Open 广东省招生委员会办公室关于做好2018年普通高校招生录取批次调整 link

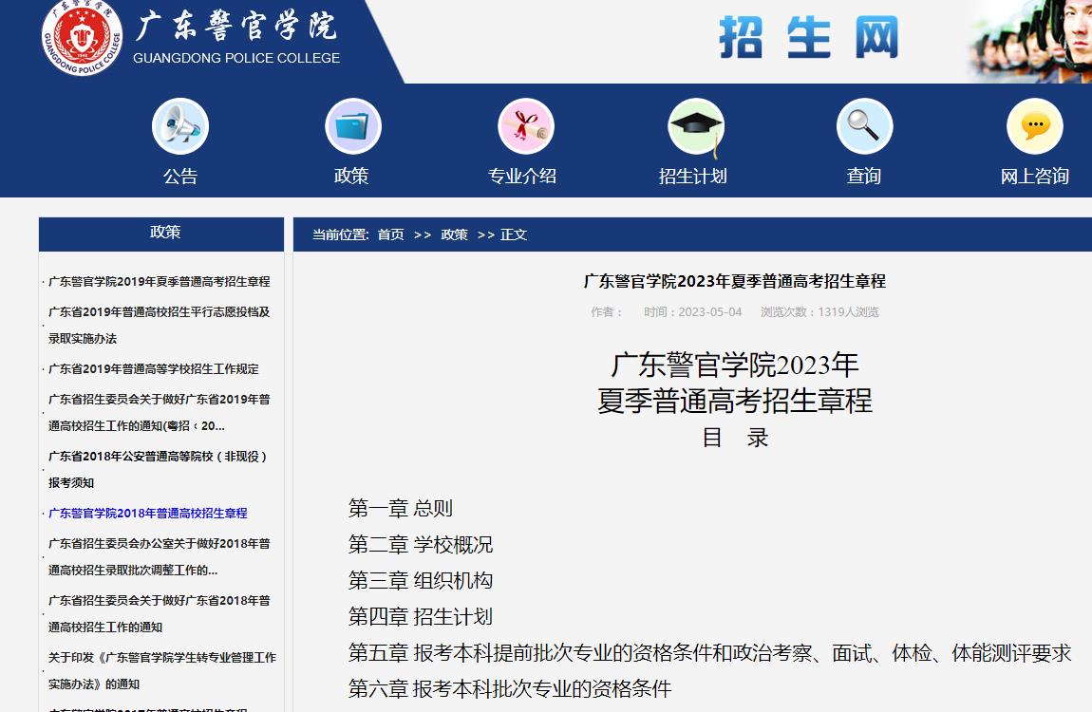pos(159,557)
